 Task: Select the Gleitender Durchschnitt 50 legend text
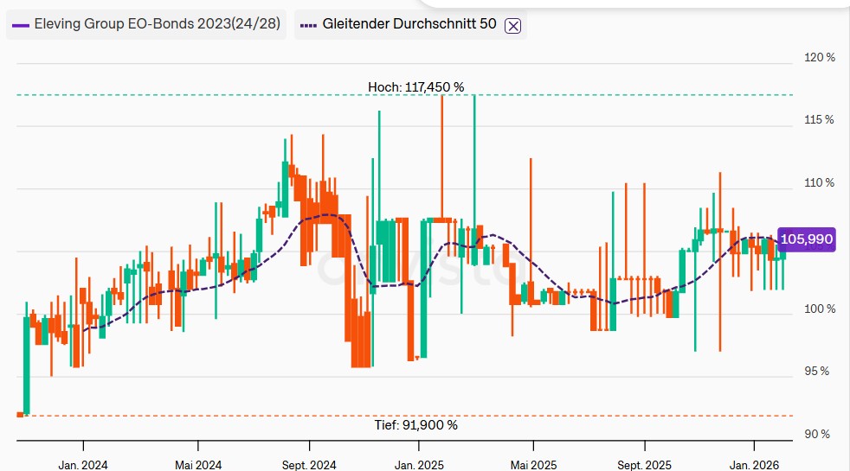point(409,24)
